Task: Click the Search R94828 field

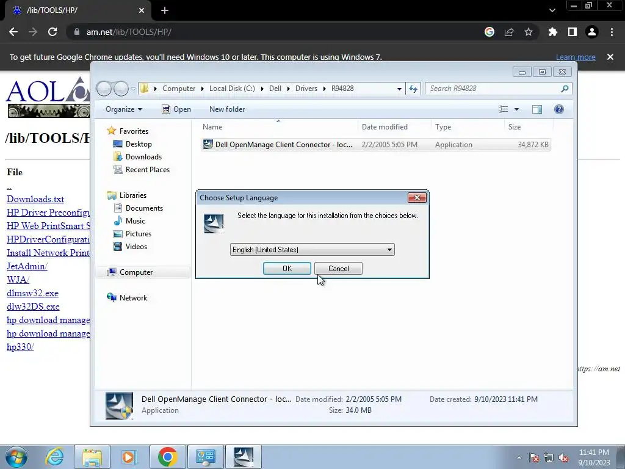Action: [x=498, y=89]
